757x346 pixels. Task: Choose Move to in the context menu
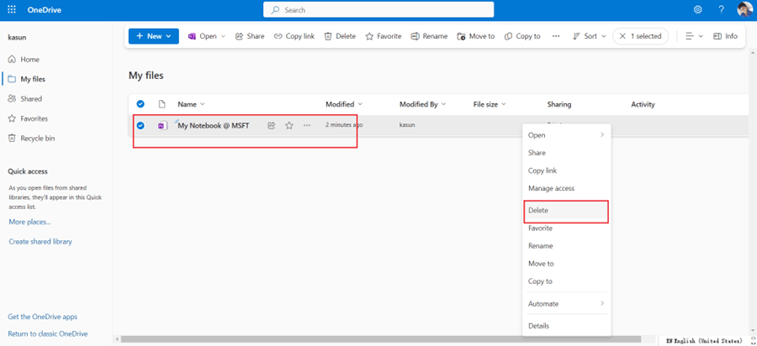click(567, 264)
